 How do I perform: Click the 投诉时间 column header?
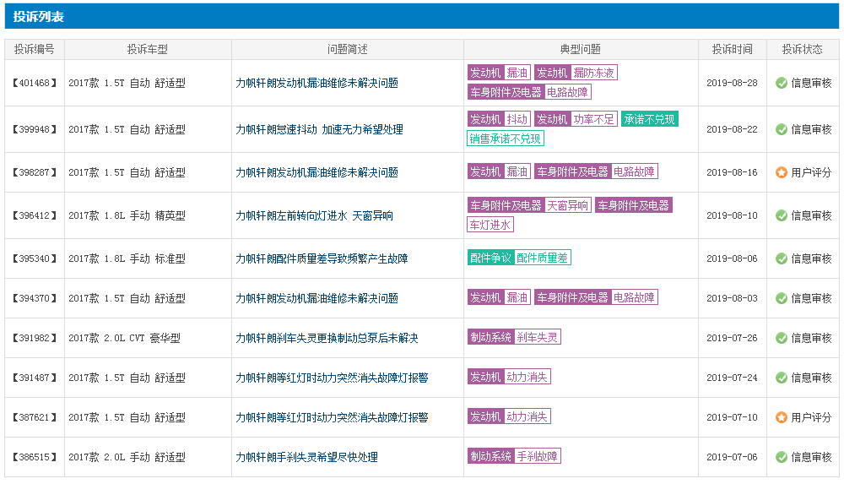tap(732, 49)
